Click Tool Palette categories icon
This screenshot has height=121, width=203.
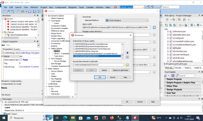pos(166,76)
